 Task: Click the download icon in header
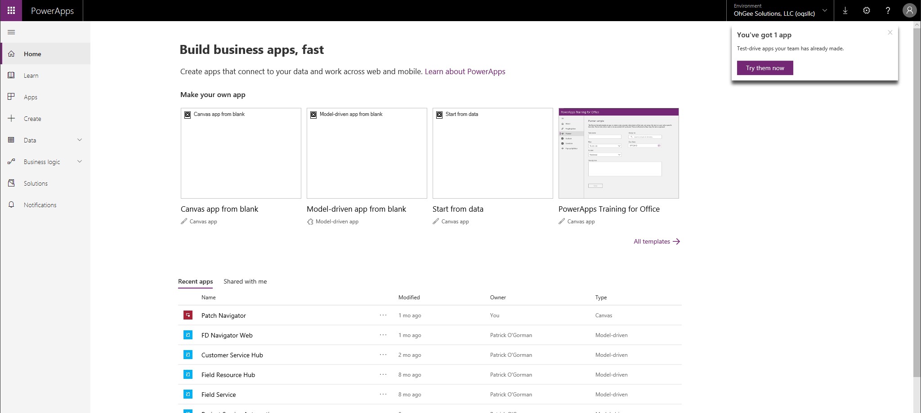(845, 10)
